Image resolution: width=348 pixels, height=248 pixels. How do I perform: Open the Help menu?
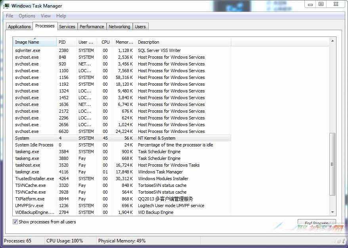click(61, 16)
